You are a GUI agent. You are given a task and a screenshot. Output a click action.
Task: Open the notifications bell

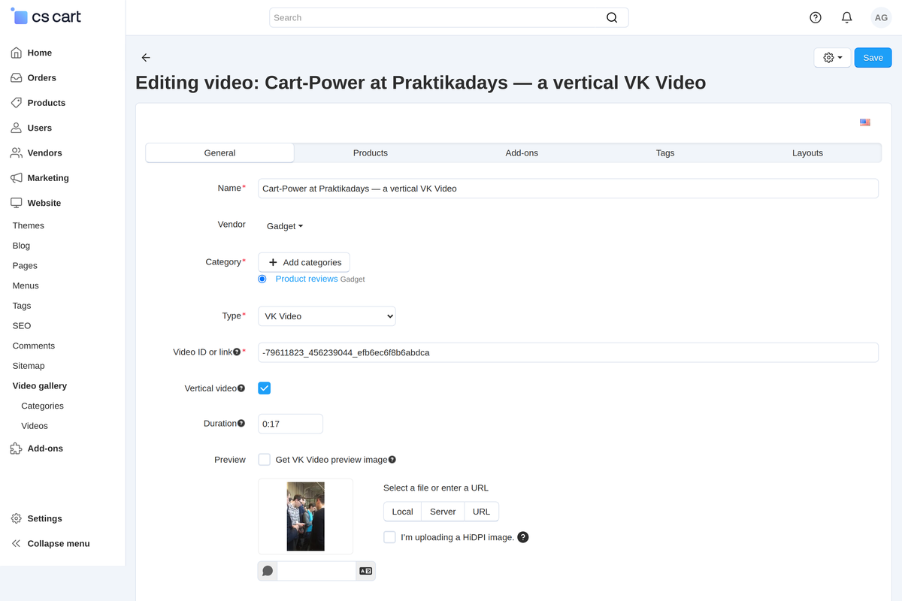(x=846, y=17)
